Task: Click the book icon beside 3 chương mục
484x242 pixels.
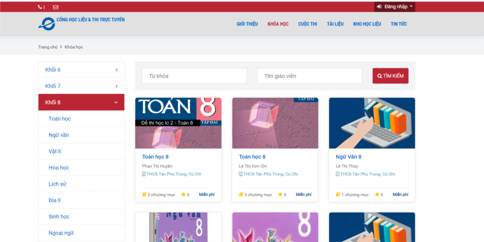Action: click(241, 195)
